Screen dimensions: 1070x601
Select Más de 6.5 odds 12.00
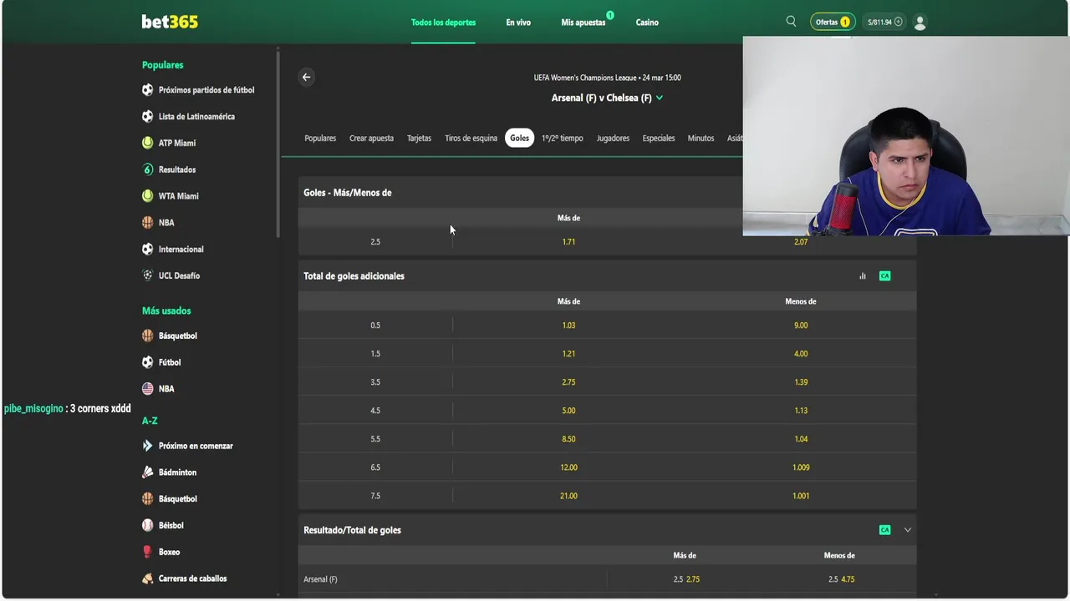pyautogui.click(x=568, y=467)
